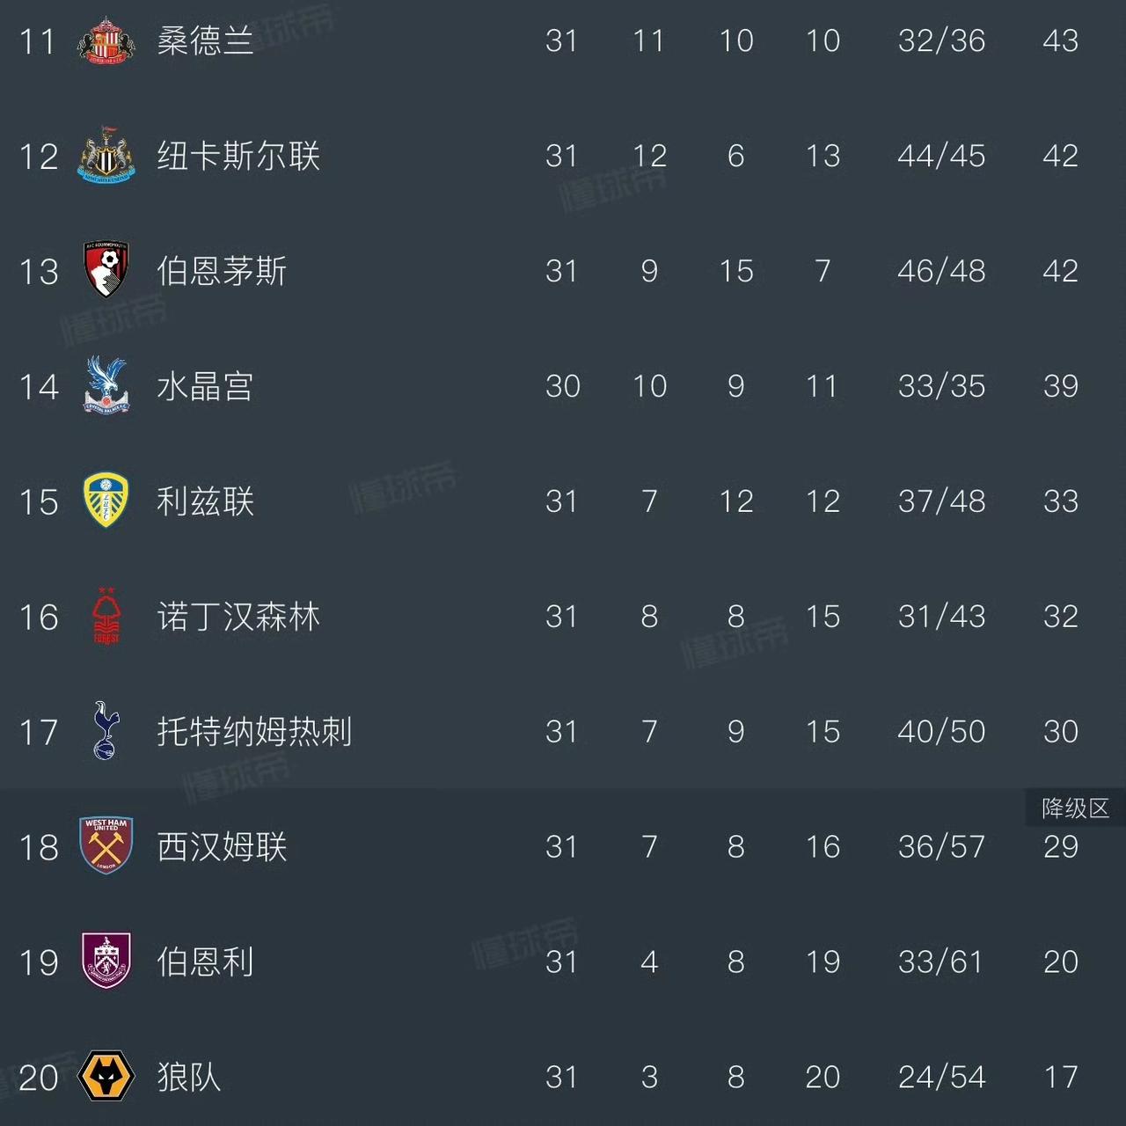Select rank number 15 for 利兹联
This screenshot has height=1126, width=1126.
click(39, 501)
